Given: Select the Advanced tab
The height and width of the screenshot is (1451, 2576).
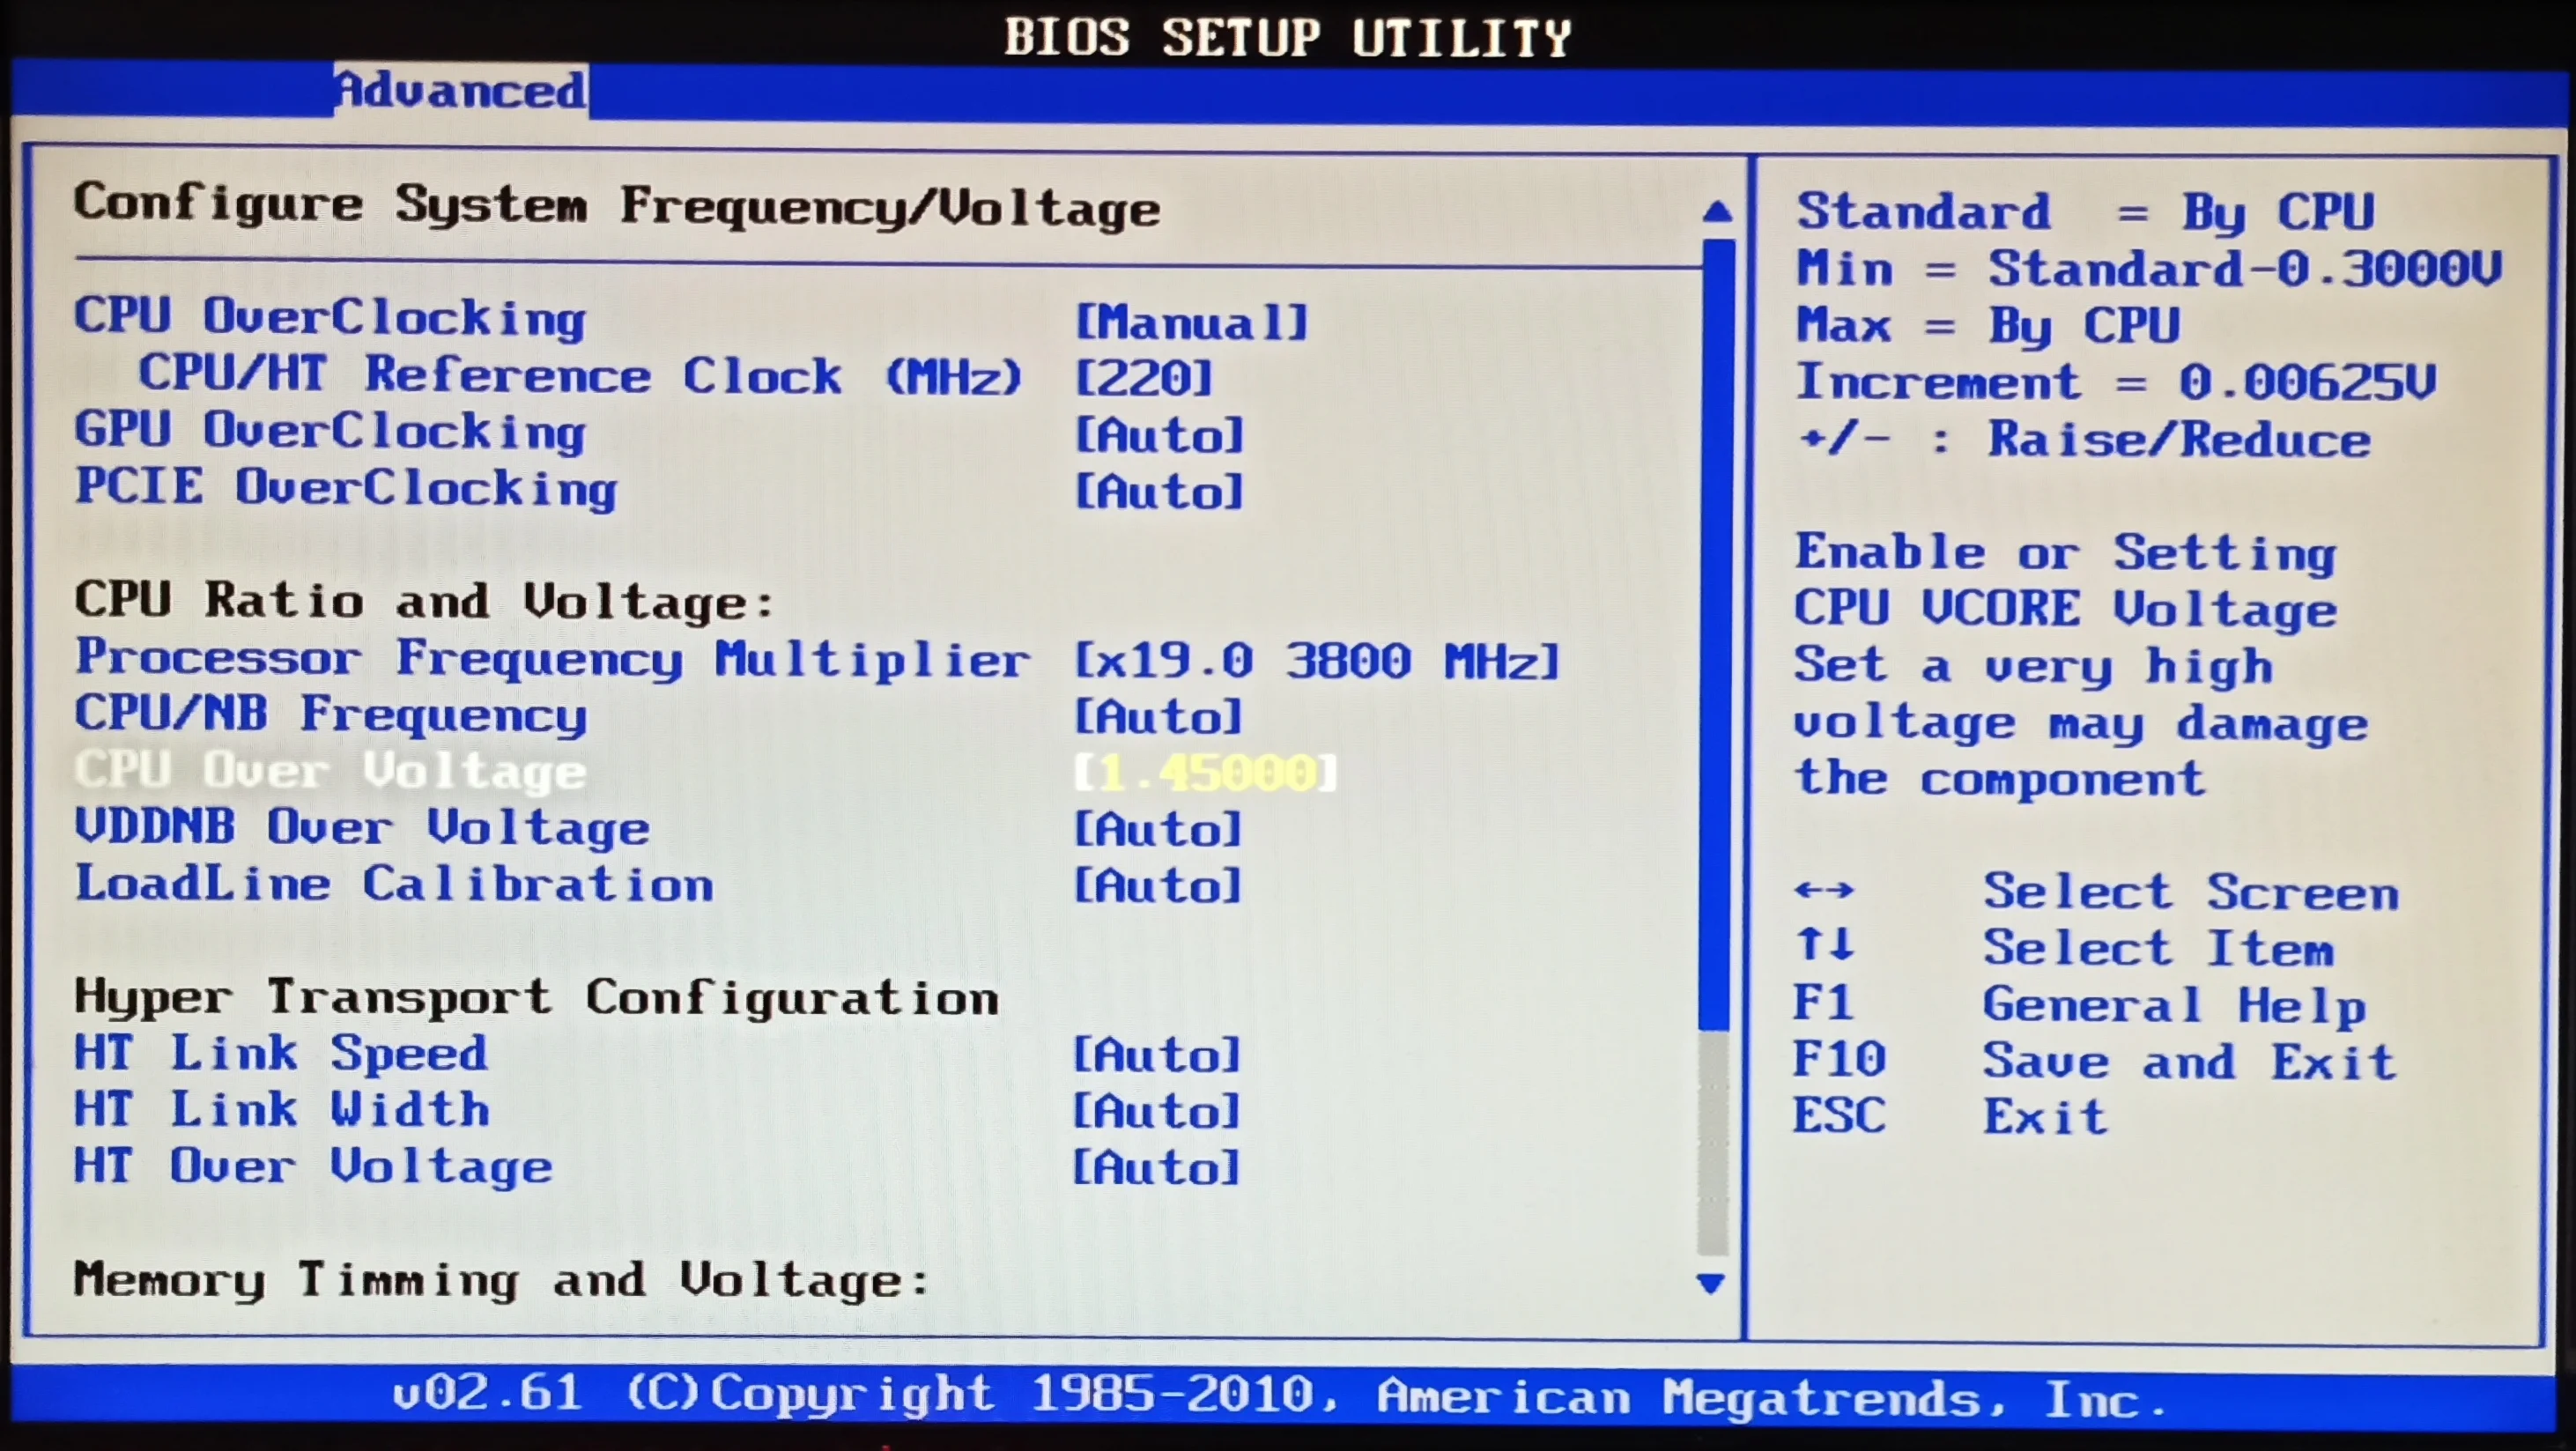Looking at the screenshot, I should click(461, 91).
